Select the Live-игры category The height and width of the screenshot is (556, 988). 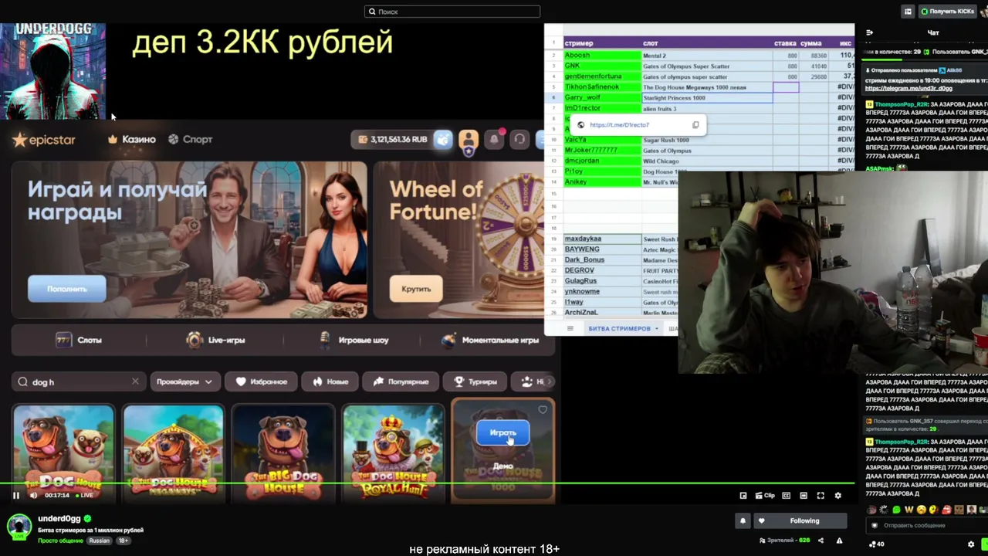click(216, 340)
